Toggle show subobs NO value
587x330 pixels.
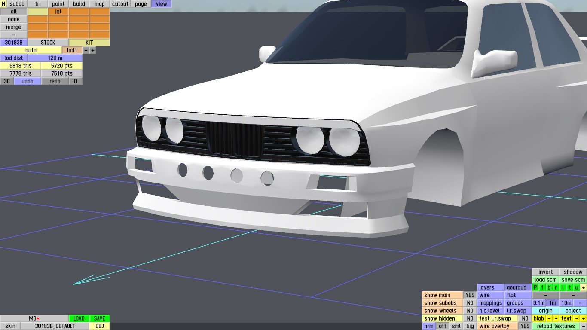tap(470, 303)
